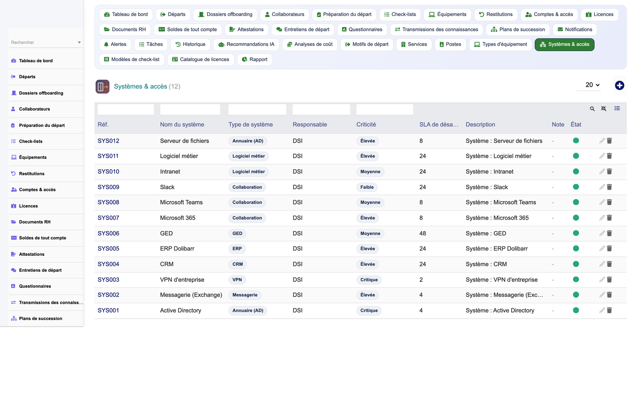Edit the GED row pencil icon
Screen dimensions: 638x395
point(602,233)
